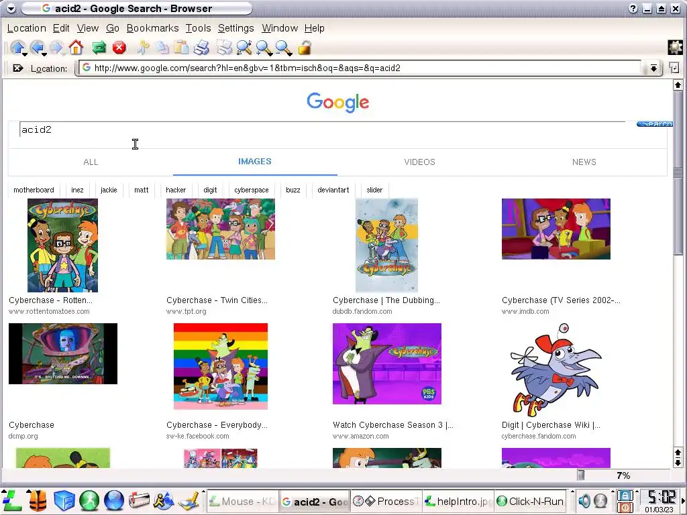Open Find with the magnifier-footprints icon
Viewport: 687px width, 515px height.
coord(244,48)
